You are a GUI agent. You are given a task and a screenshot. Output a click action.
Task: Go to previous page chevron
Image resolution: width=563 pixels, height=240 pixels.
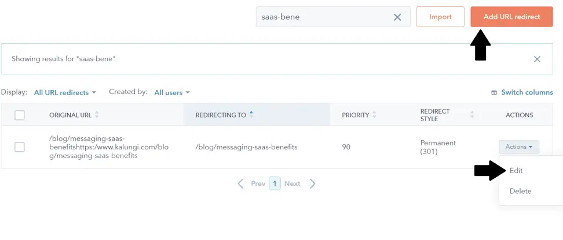pos(240,183)
